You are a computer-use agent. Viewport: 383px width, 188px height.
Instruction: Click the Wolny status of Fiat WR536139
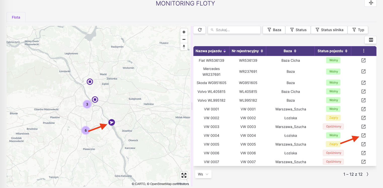pos(333,60)
